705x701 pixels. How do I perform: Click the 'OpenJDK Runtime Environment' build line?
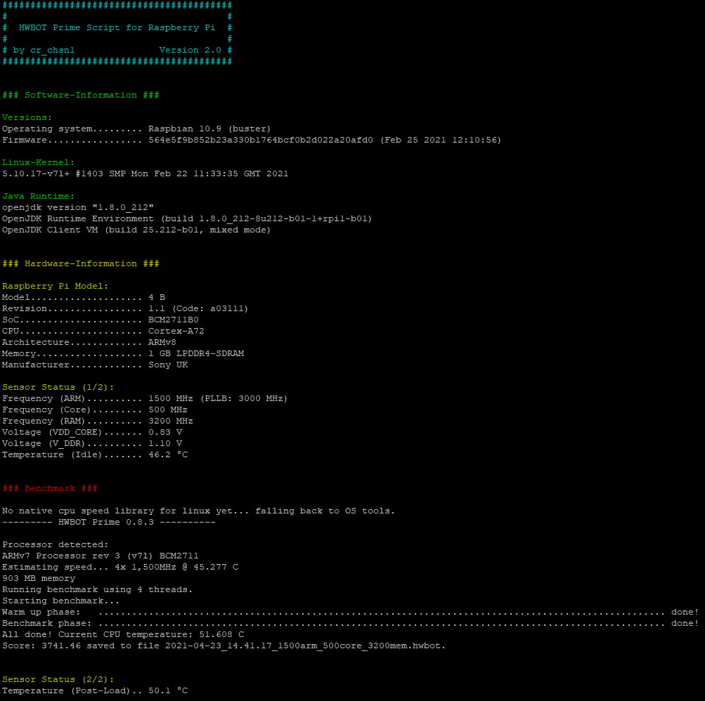coord(187,218)
